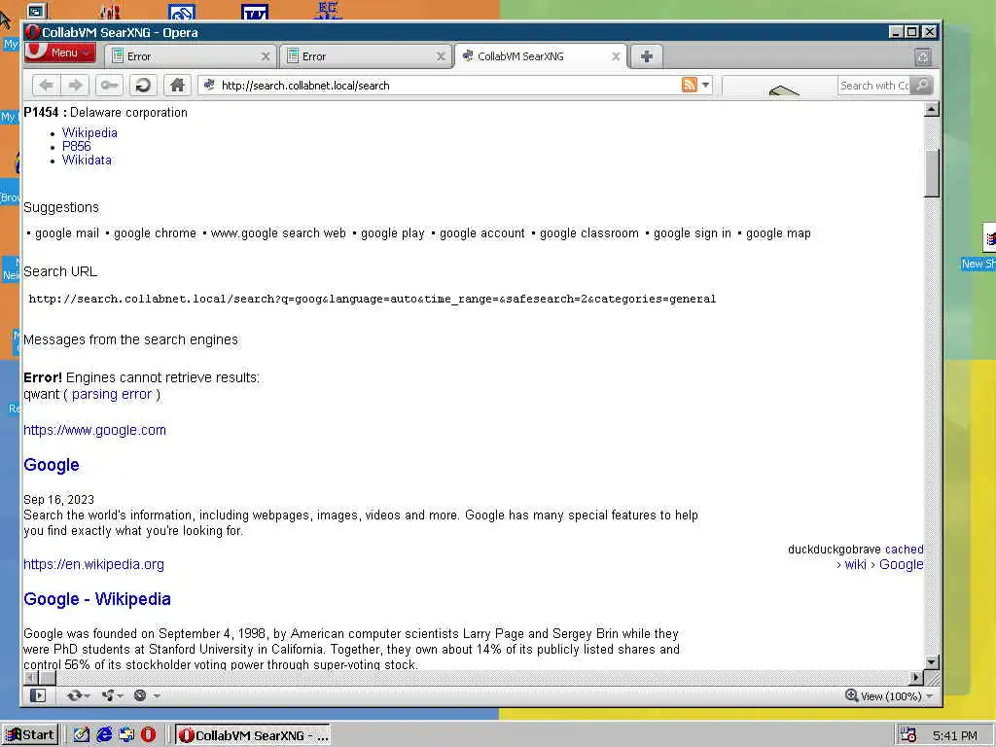Click the first quick launch notepad icon
Image resolution: width=996 pixels, height=747 pixels.
82,735
